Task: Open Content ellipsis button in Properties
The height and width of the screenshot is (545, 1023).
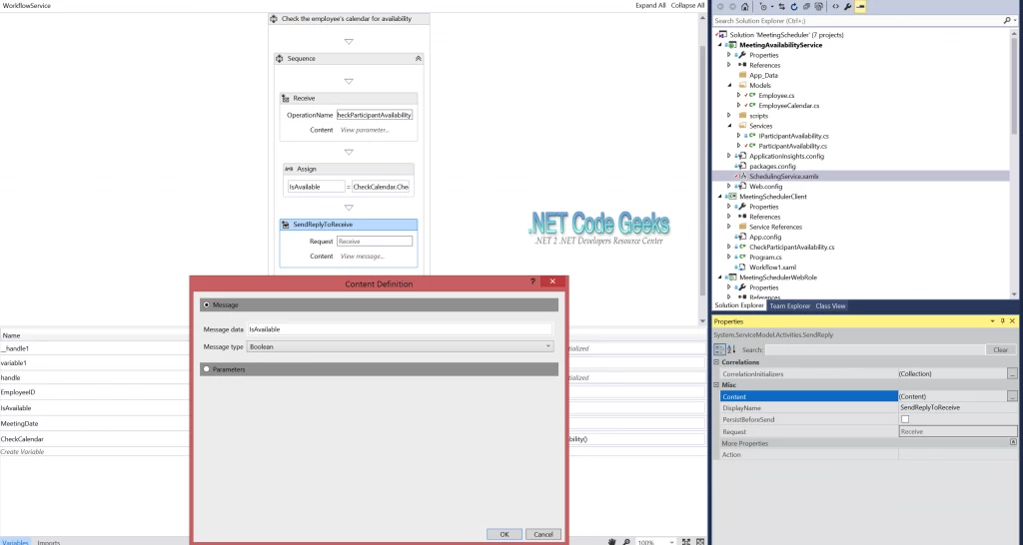Action: 1012,396
